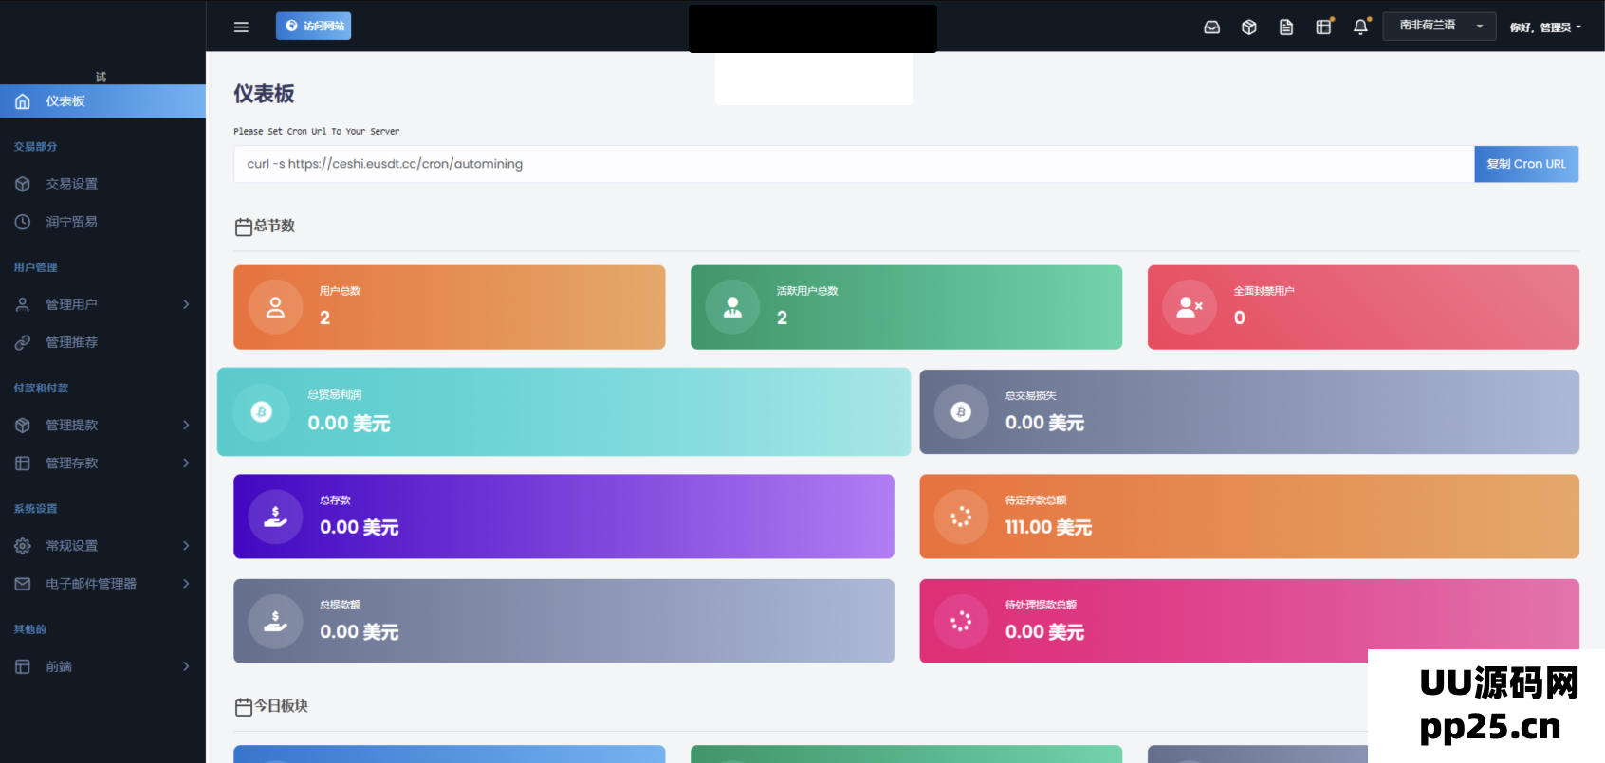Click the layout icon beside 前端
Image resolution: width=1605 pixels, height=763 pixels.
click(x=23, y=666)
